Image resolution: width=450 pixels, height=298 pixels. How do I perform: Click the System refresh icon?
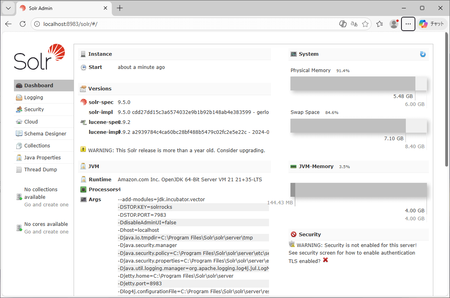click(x=423, y=54)
